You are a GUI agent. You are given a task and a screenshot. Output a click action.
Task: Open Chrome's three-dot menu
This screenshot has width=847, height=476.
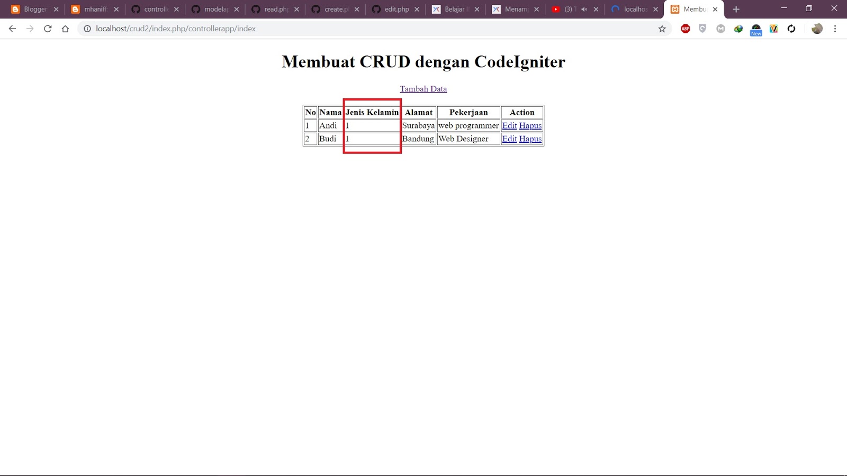pos(836,29)
